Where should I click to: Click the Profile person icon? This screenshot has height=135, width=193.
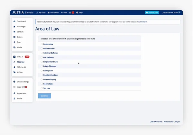click(x=14, y=98)
